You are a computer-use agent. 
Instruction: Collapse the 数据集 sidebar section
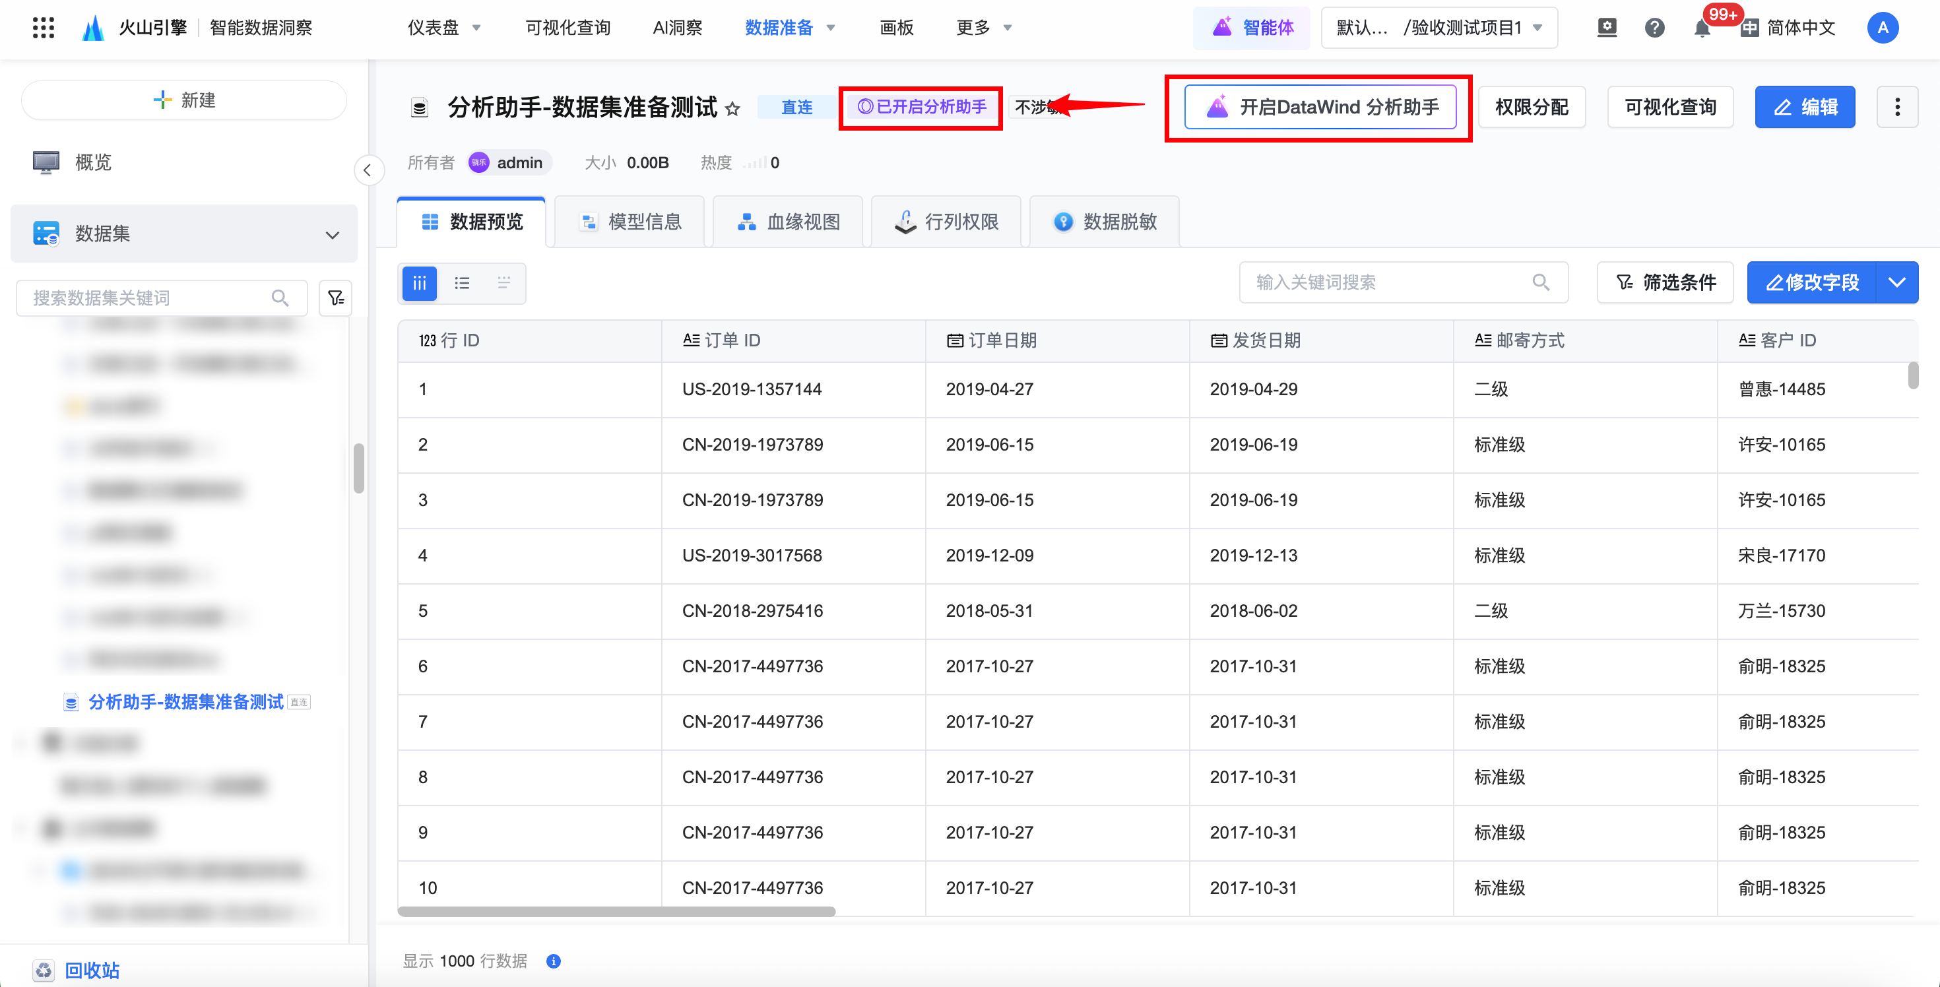(332, 235)
